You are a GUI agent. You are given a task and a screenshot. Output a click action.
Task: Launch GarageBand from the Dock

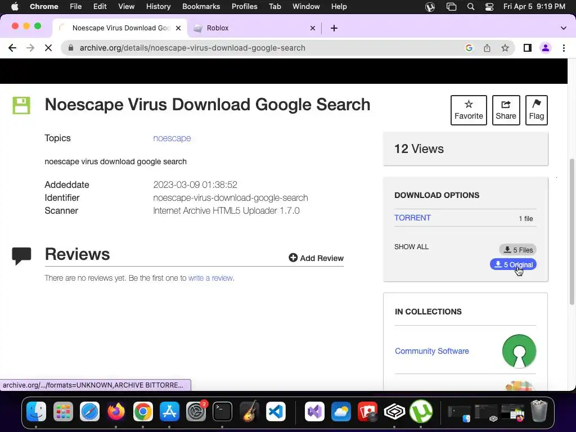[249, 411]
